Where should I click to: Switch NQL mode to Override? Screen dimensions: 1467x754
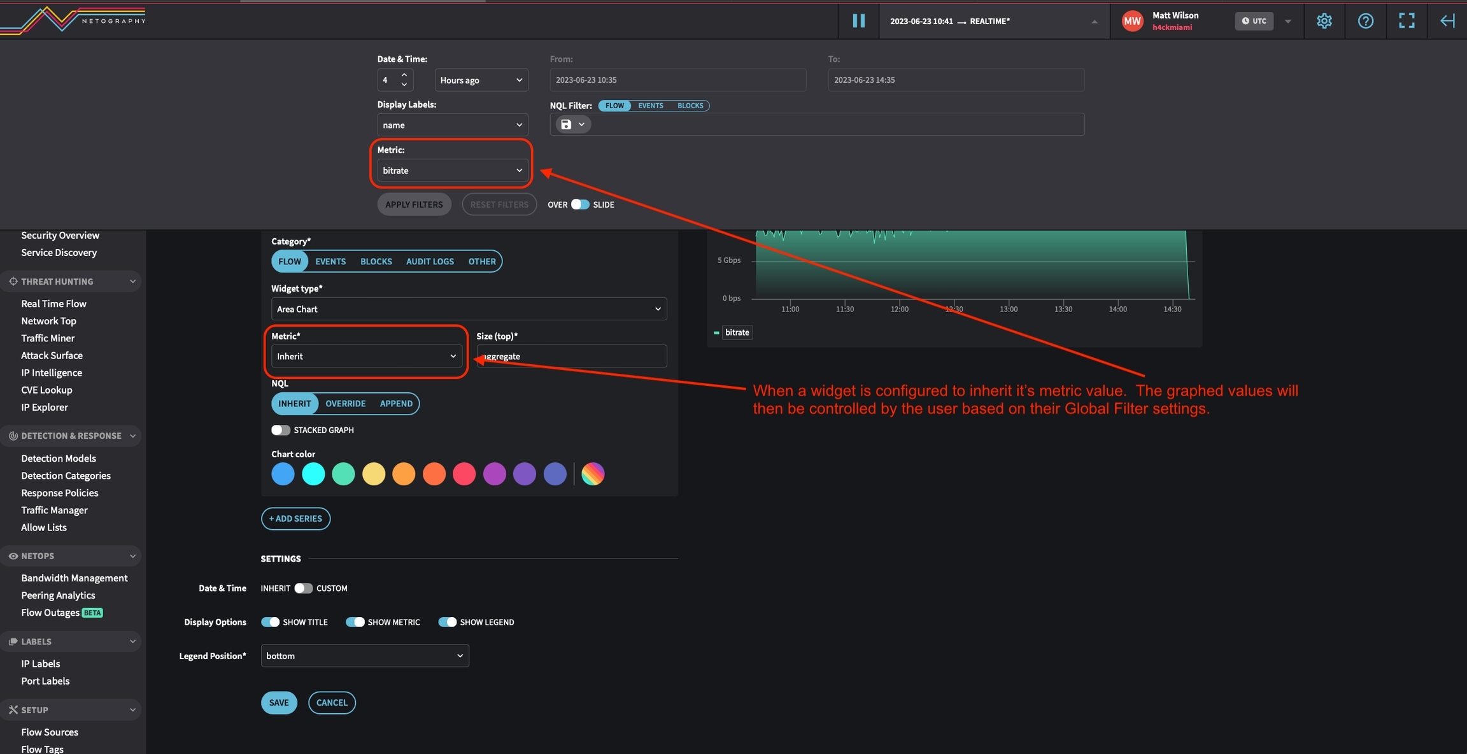point(345,404)
